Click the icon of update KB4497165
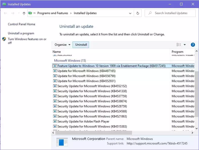Viewport: 199px width, 150px height. click(55, 71)
